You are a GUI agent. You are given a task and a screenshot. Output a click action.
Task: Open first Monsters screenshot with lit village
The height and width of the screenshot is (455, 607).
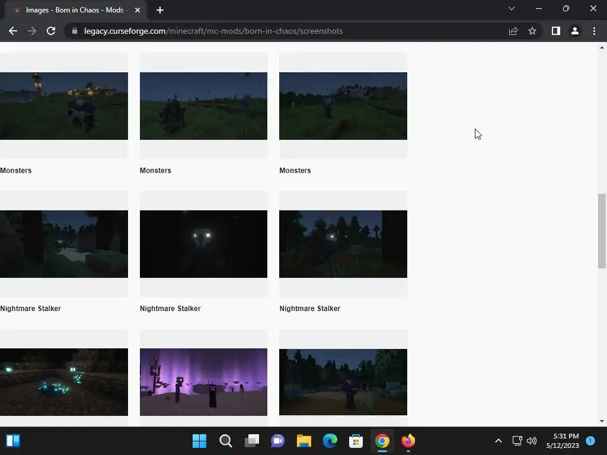(64, 106)
